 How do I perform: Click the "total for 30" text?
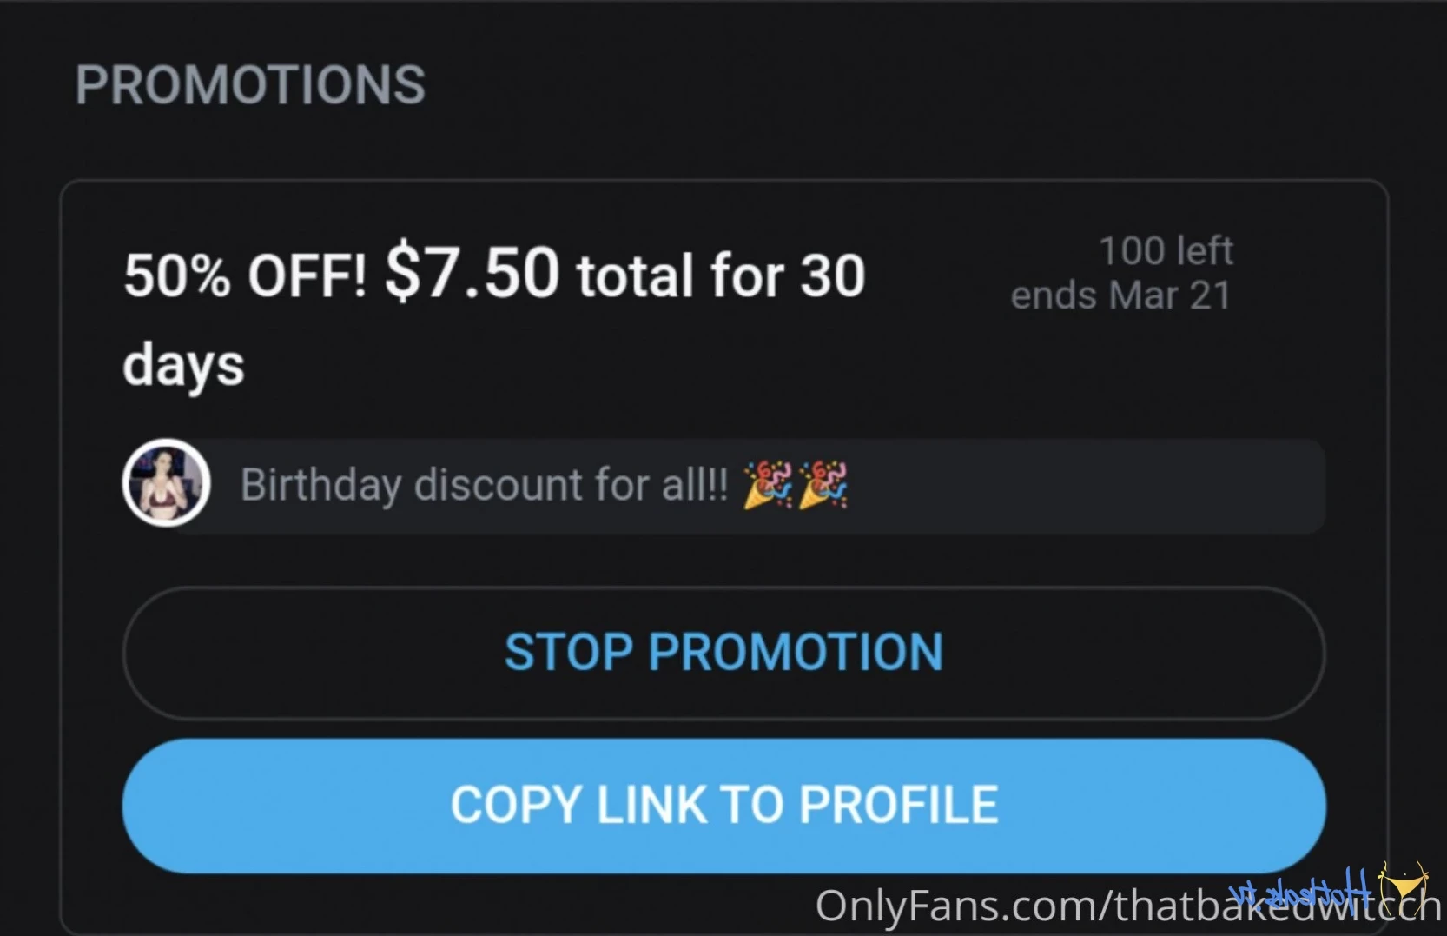pyautogui.click(x=720, y=275)
